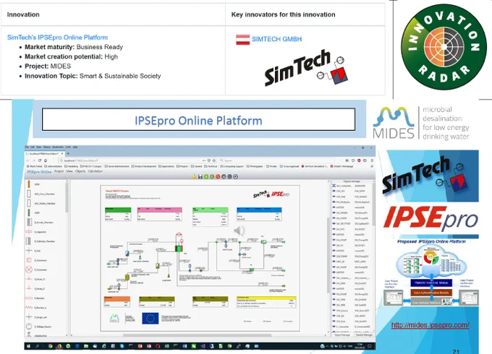Click the first green round toolbar icon

tap(206, 177)
